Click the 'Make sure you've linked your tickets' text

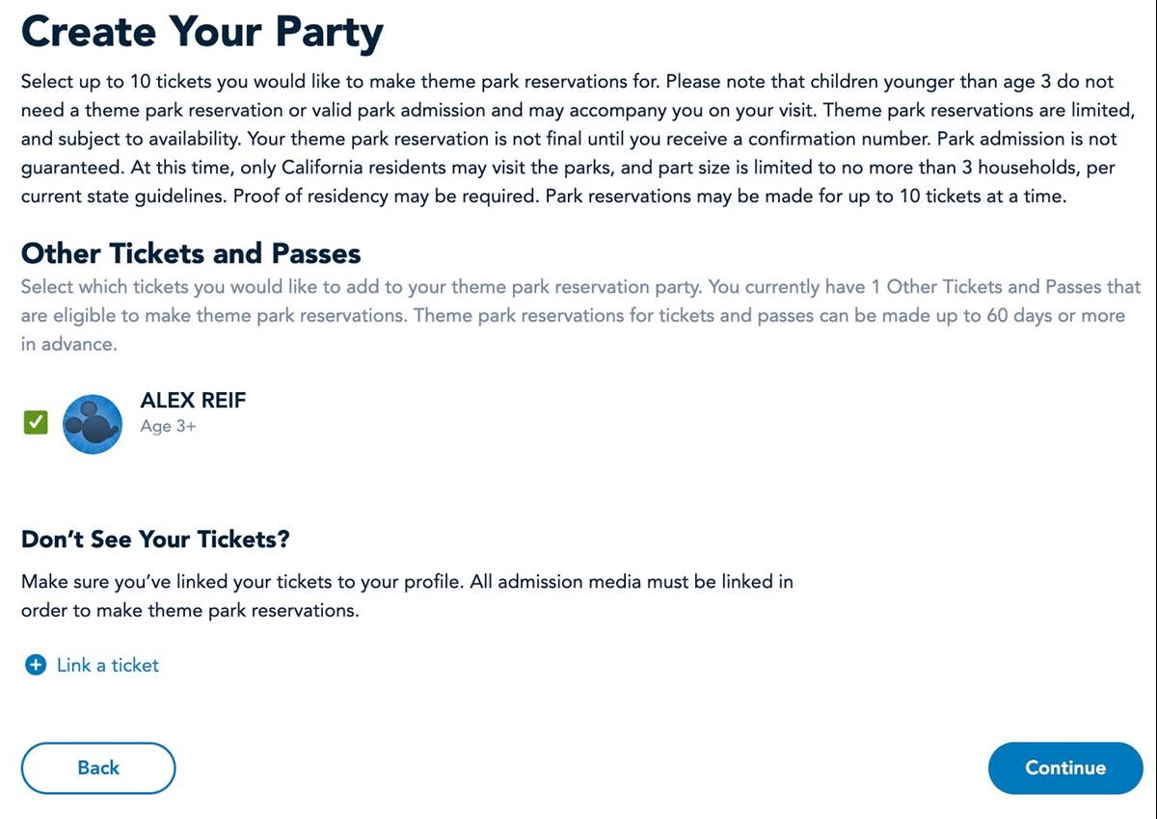pyautogui.click(x=241, y=581)
